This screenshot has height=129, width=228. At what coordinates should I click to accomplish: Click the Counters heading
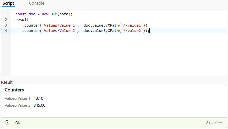(14, 90)
